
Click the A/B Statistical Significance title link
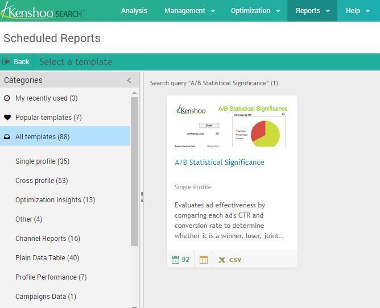pyautogui.click(x=220, y=162)
